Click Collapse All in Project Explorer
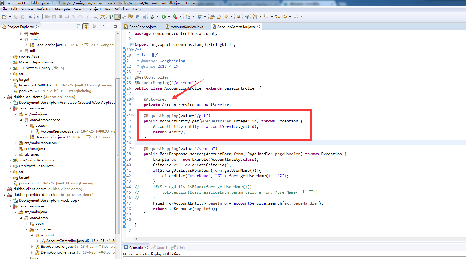The height and width of the screenshot is (259, 466). tap(79, 26)
